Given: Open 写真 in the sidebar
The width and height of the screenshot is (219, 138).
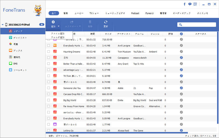Looking at the screenshot, I should [x=16, y=44].
